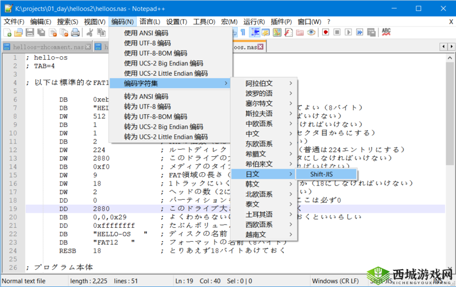Click the Save file floppy icon

tap(29, 33)
